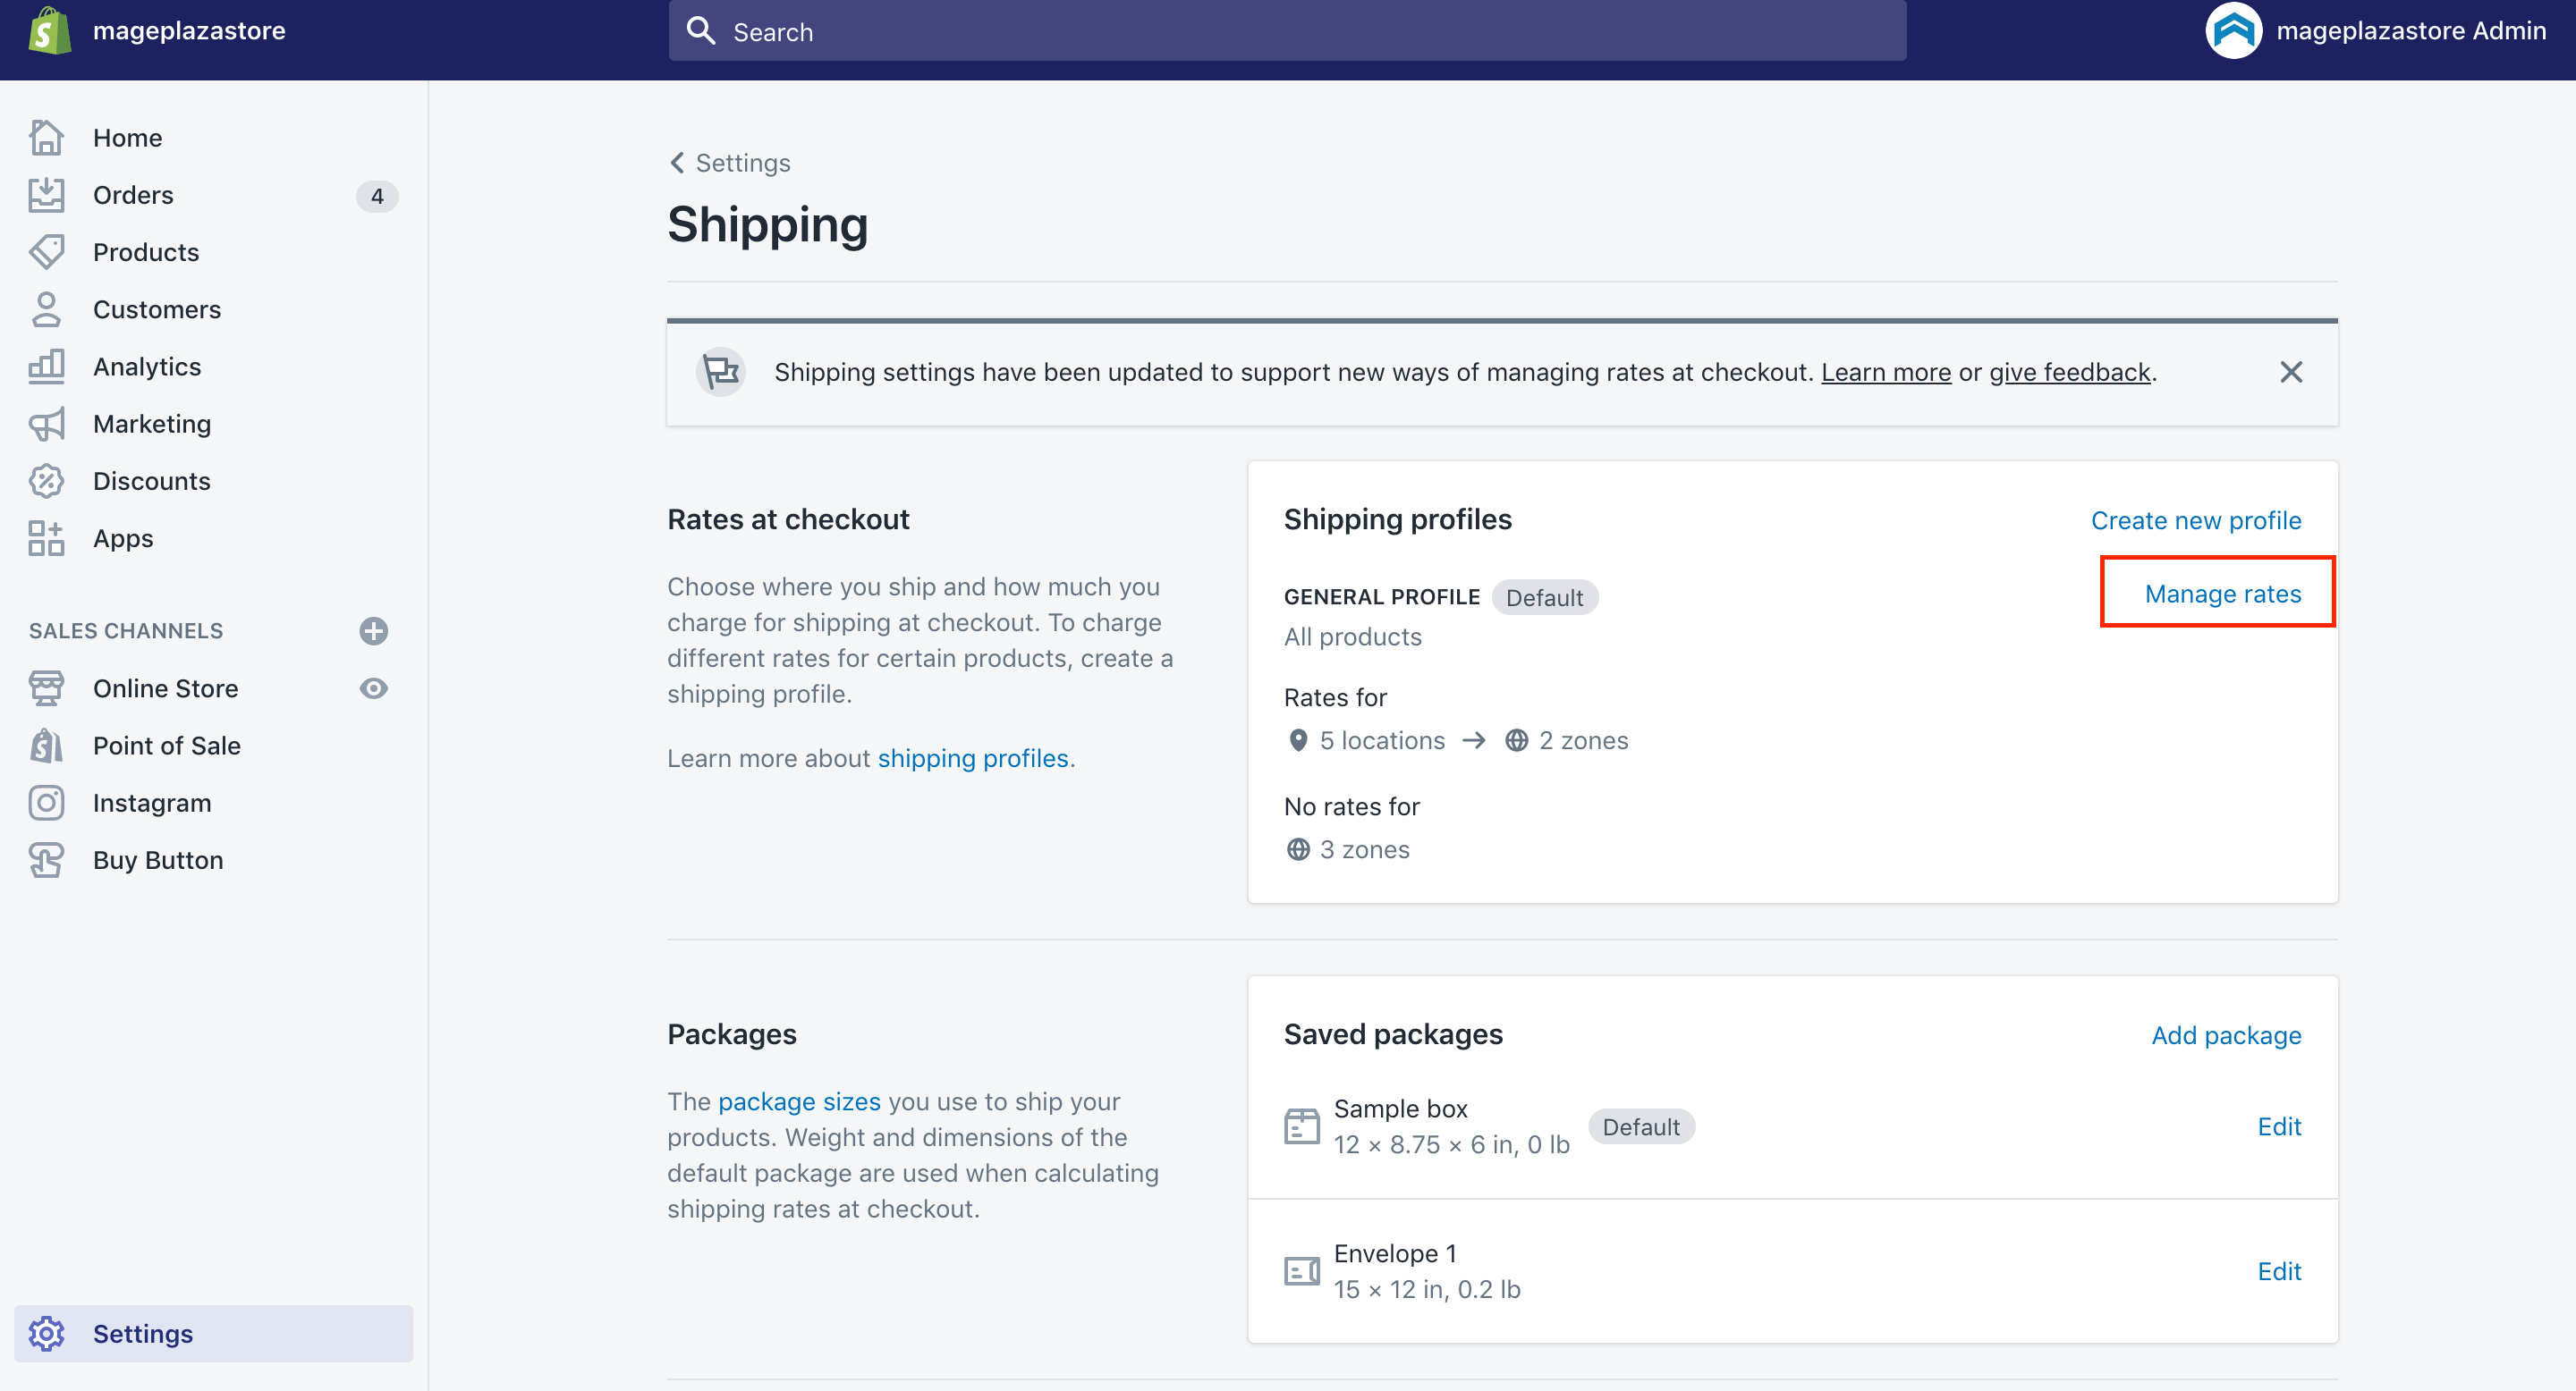Click the Point of Sale icon
The image size is (2576, 1391).
coord(47,746)
